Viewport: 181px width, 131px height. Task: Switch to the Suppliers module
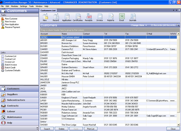[x=19, y=94]
